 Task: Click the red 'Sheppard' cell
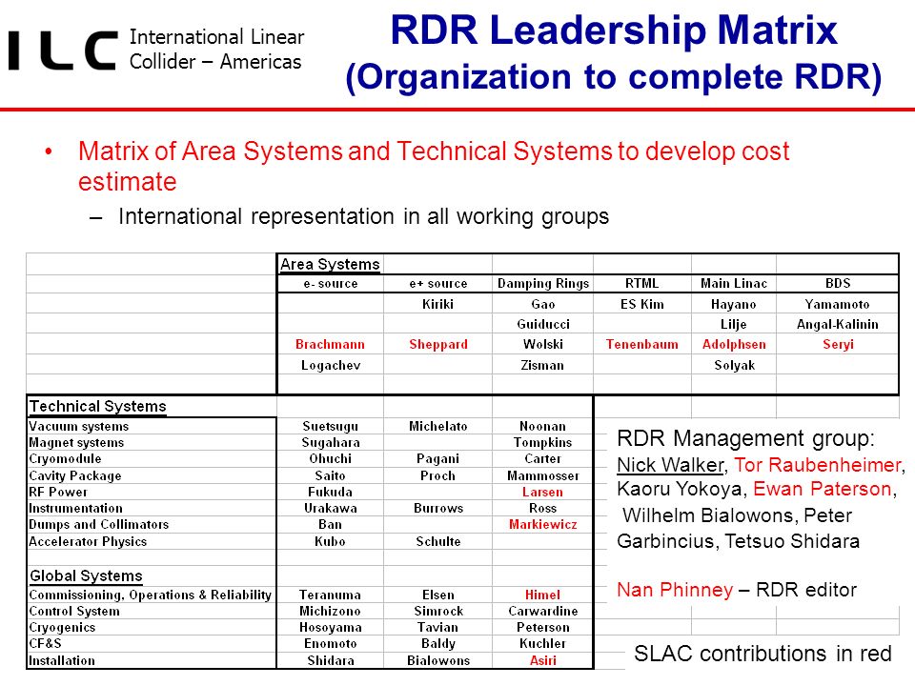pos(438,344)
